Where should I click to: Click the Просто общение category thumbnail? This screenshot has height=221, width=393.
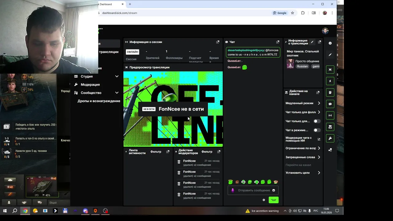pyautogui.click(x=290, y=64)
